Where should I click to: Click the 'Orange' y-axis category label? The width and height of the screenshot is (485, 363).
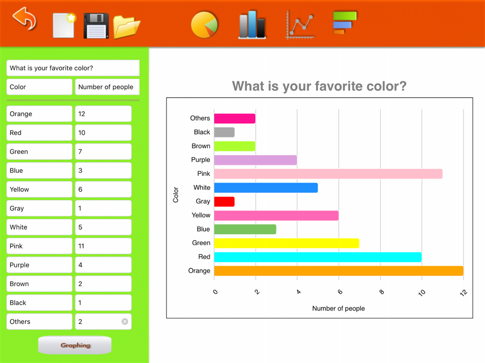coord(199,271)
